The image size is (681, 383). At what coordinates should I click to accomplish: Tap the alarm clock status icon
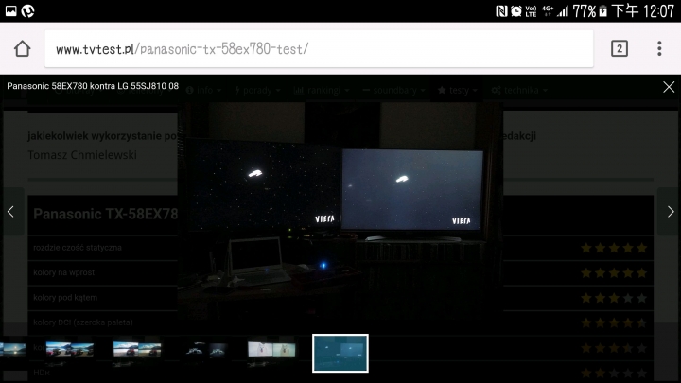[x=516, y=11]
